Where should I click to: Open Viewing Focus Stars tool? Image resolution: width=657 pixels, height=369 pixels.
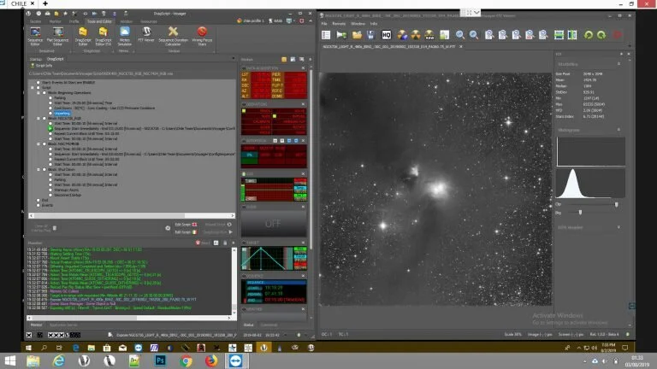(x=202, y=36)
